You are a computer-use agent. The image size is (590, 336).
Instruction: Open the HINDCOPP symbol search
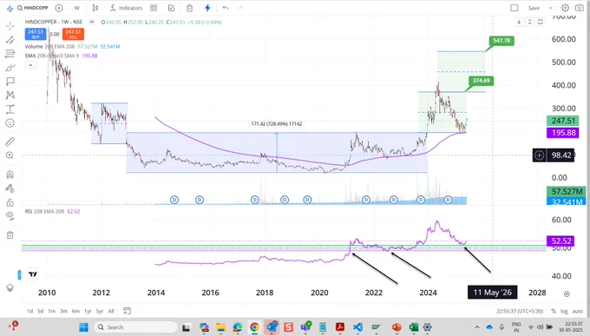click(33, 8)
